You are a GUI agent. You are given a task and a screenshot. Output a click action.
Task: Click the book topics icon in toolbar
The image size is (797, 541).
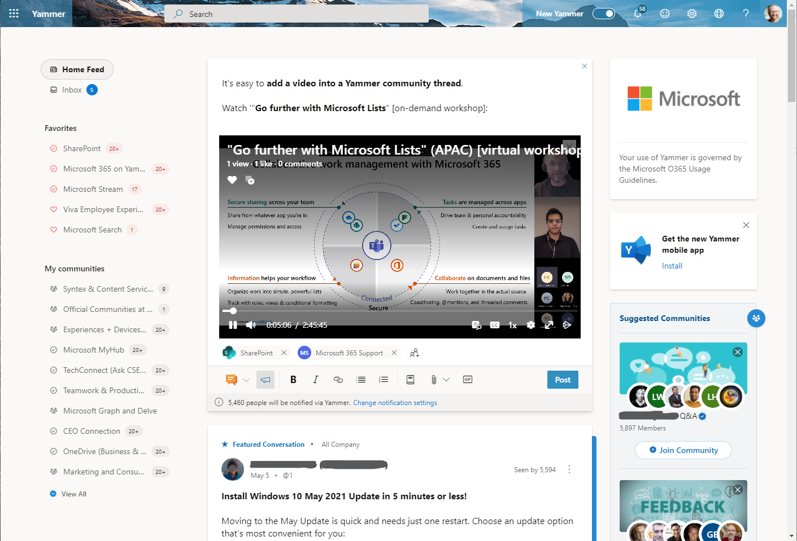click(411, 380)
